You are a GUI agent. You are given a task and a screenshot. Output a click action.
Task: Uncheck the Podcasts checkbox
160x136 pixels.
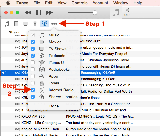click(33, 56)
